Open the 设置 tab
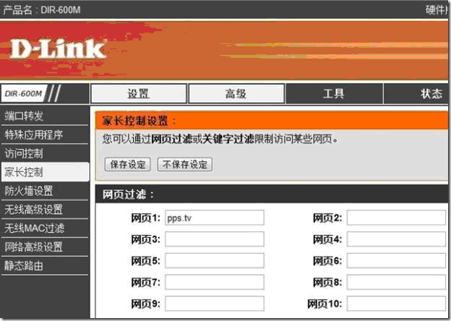Viewport: 451px width, 321px height. tap(138, 94)
